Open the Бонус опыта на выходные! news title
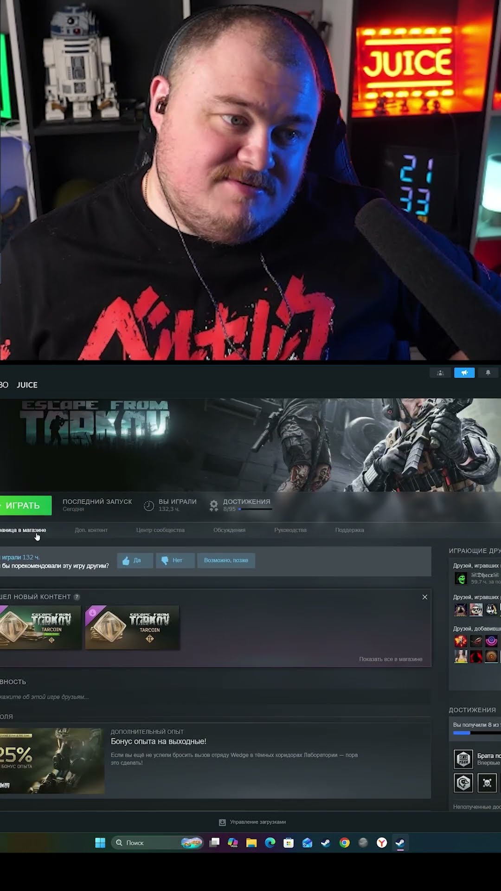 coord(158,741)
